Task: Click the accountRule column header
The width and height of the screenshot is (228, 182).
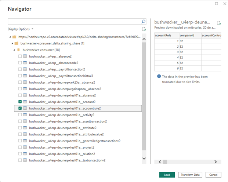Action: 167,35
